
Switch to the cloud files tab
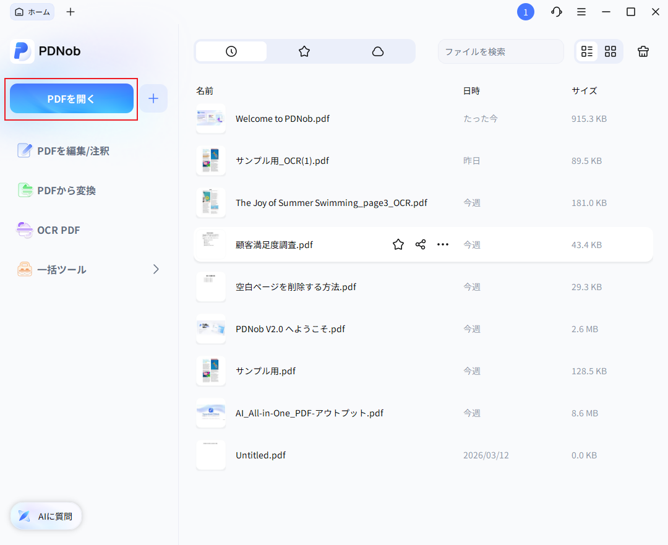[x=379, y=51]
